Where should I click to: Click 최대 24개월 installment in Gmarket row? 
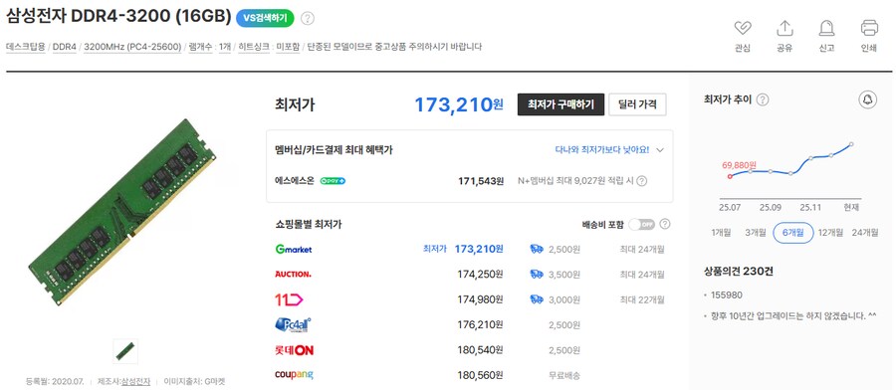pyautogui.click(x=642, y=249)
